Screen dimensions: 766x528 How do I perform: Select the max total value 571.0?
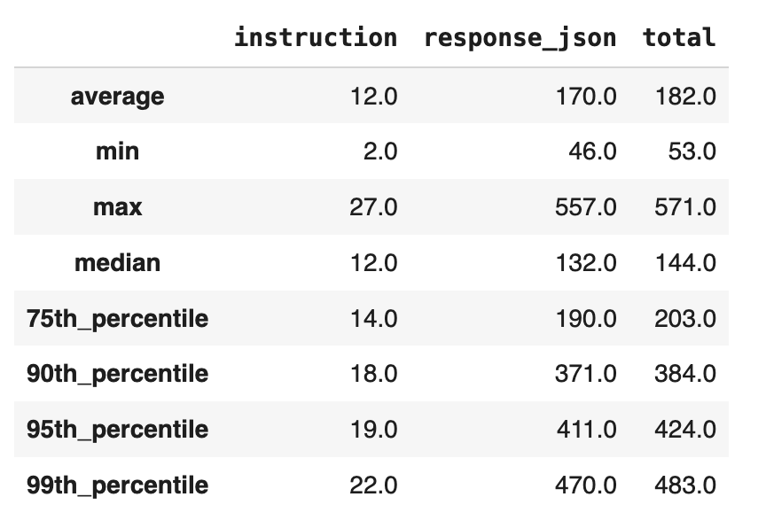pos(685,207)
